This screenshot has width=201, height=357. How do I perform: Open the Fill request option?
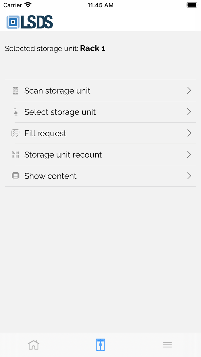point(45,133)
